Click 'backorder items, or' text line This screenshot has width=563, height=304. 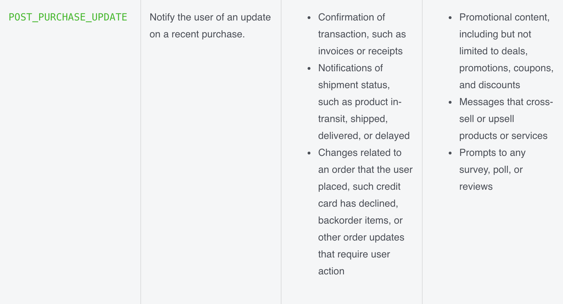pos(360,220)
